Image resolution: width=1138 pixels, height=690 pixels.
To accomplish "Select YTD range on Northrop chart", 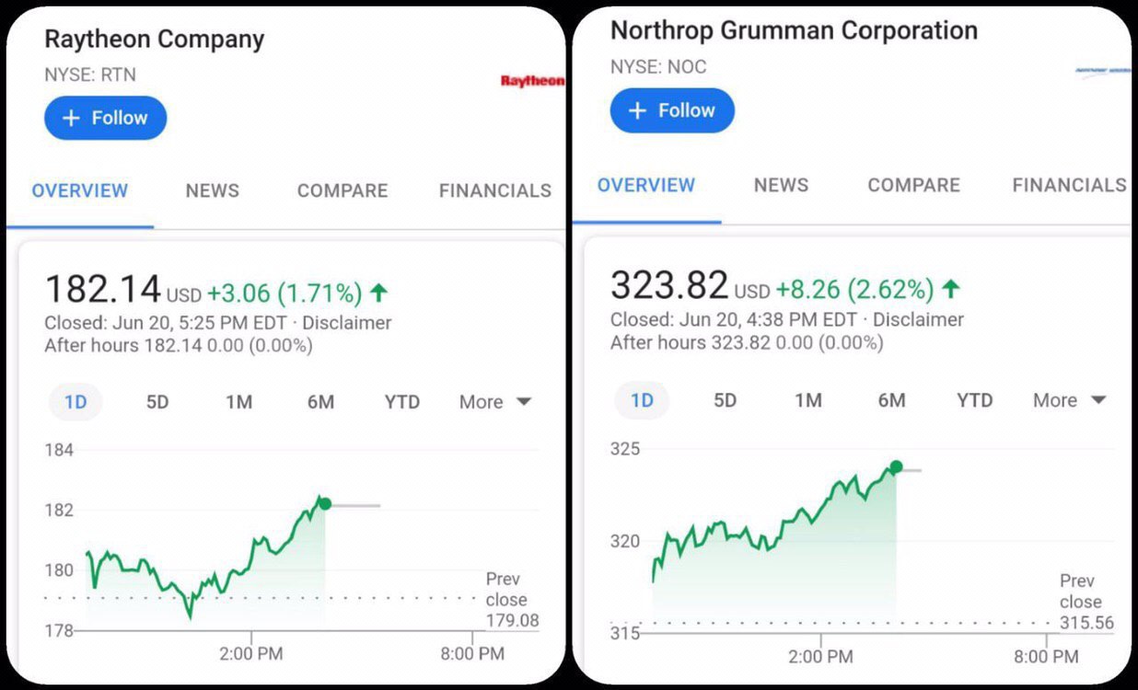I will [x=974, y=400].
